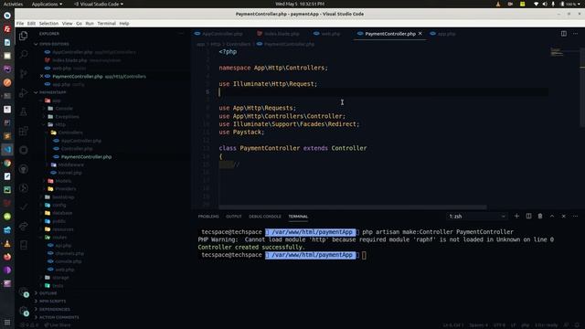Open the Manage gear icon

[x=24, y=311]
